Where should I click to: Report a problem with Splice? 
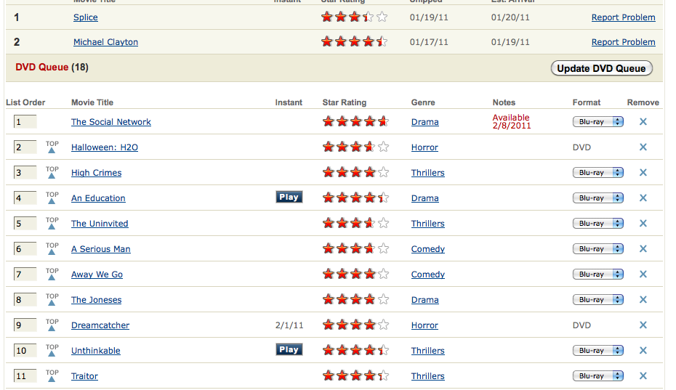[623, 17]
